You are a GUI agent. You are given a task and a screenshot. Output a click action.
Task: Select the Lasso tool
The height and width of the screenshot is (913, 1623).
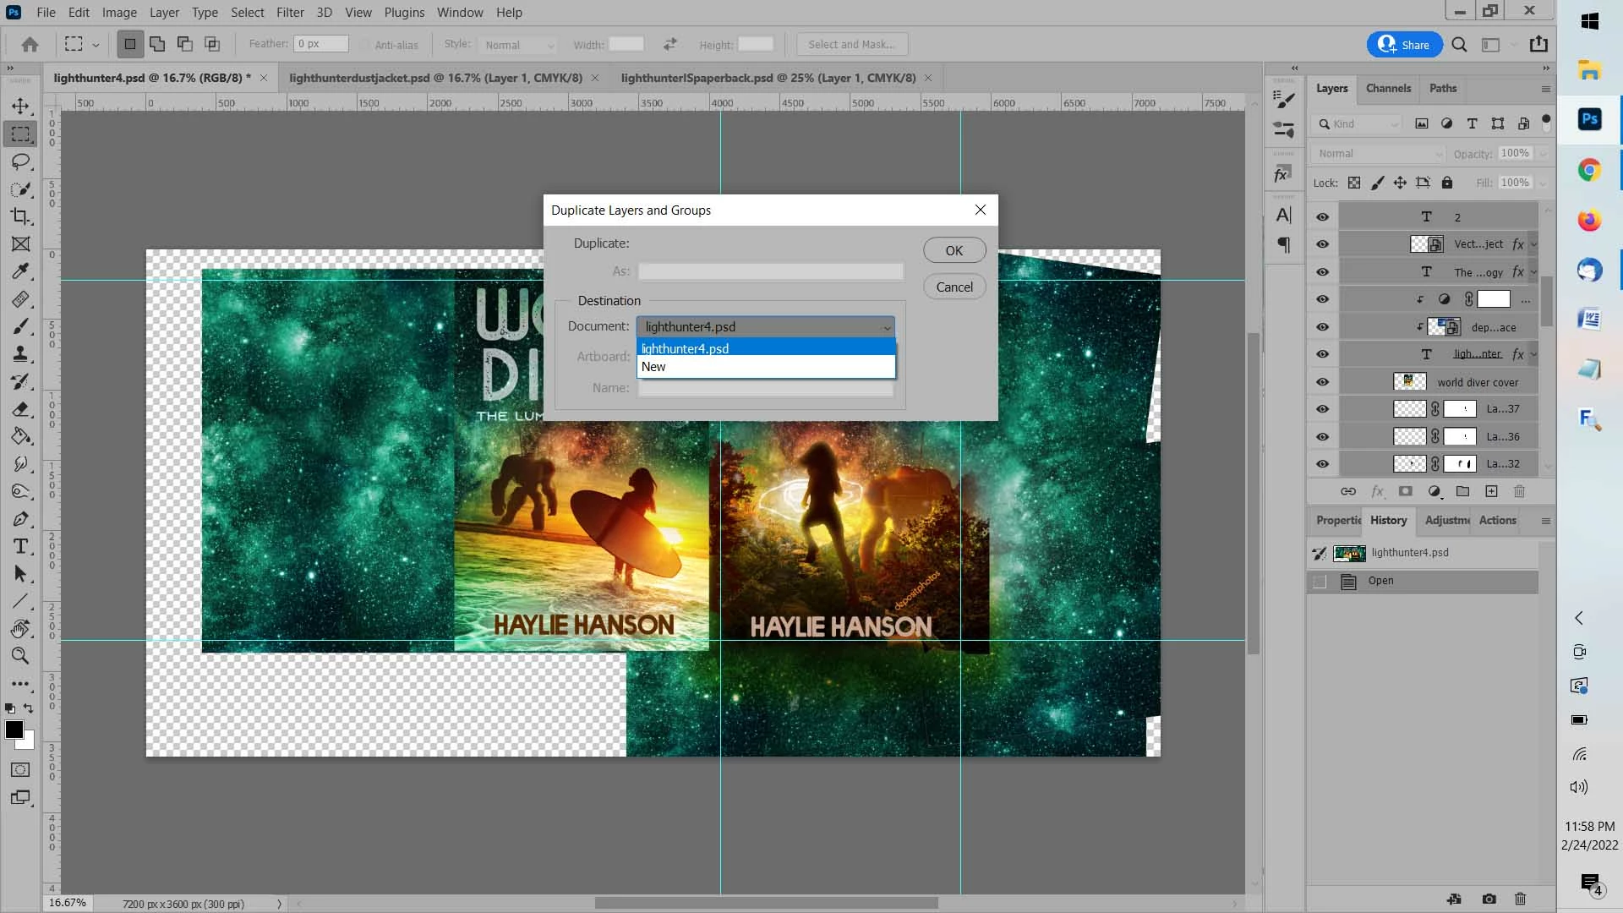(20, 161)
